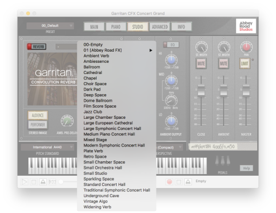276x213 pixels.
Task: Click the playback stop square icon
Action: pyautogui.click(x=34, y=182)
